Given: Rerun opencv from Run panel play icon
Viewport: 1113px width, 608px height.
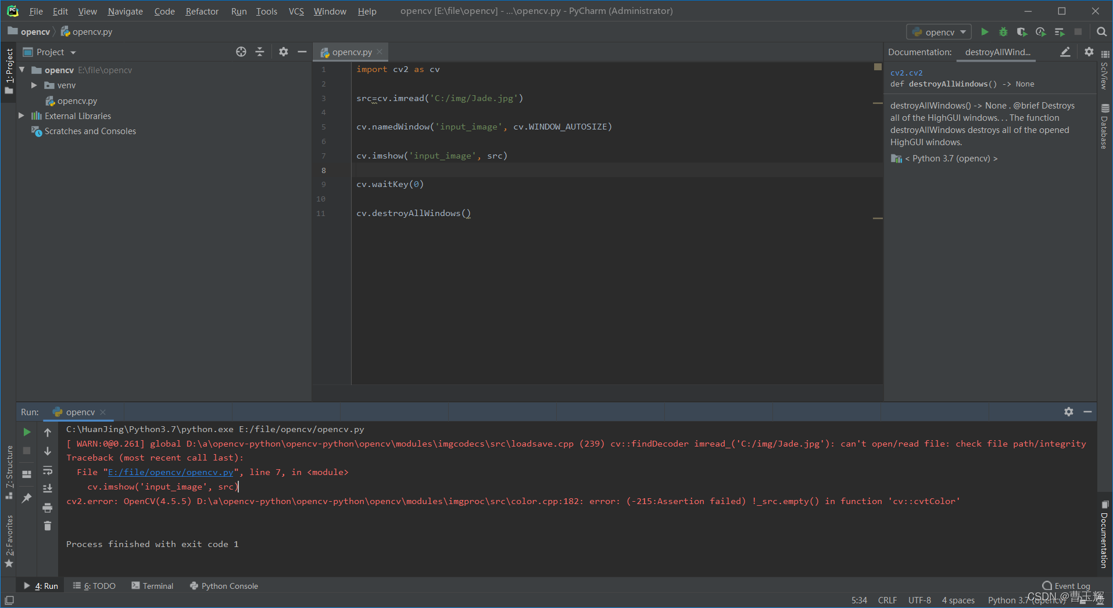Looking at the screenshot, I should [27, 432].
